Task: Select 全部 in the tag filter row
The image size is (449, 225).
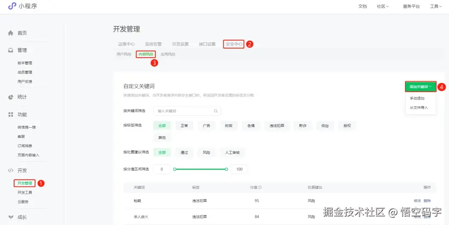Action: pos(162,126)
